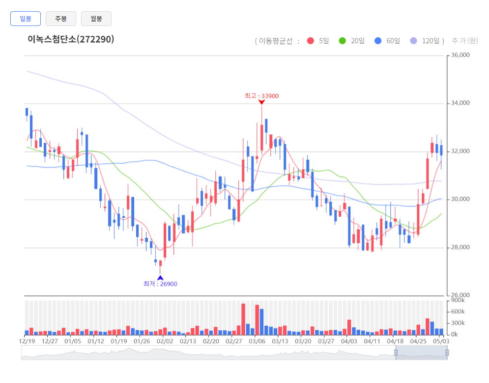
Task: Click the 03/20 date axis label
Action: point(303,341)
